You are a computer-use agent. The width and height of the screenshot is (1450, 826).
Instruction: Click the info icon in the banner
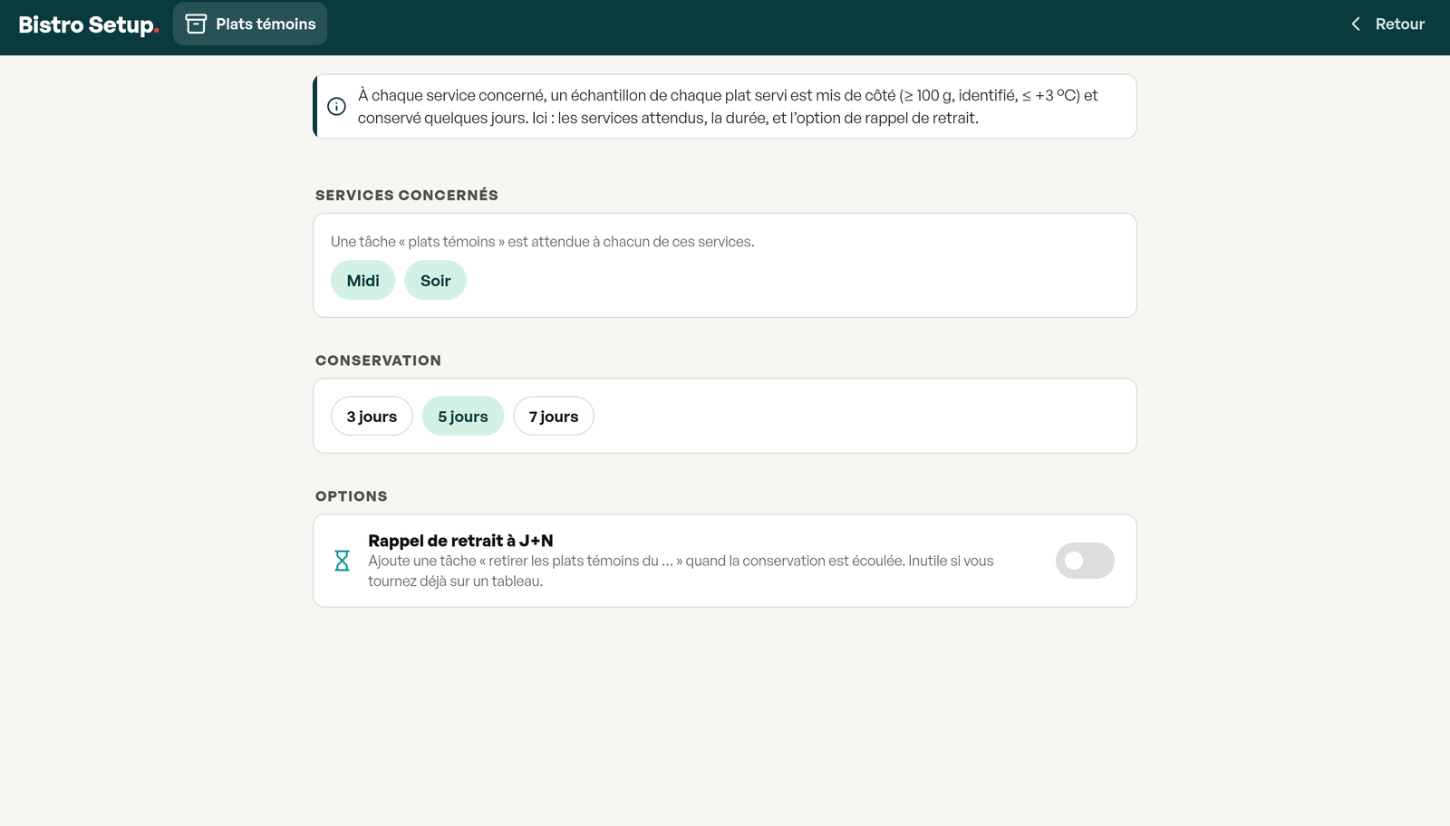(336, 106)
